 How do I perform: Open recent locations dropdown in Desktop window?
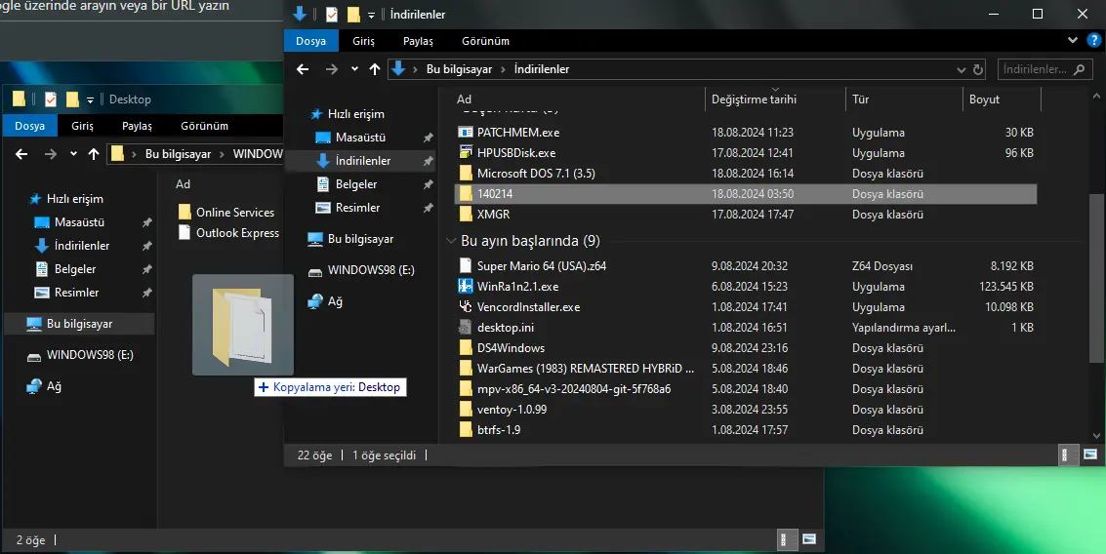[73, 154]
